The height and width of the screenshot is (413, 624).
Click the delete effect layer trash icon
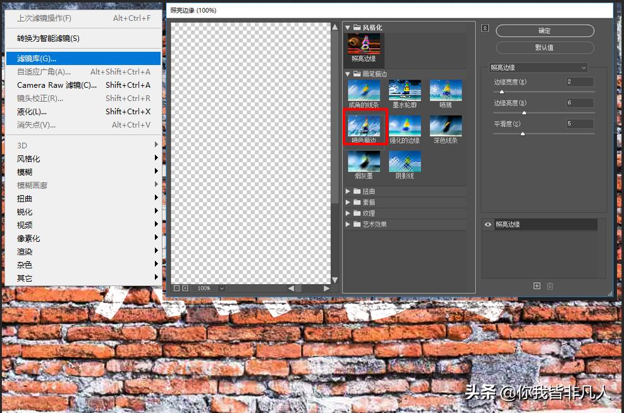549,285
